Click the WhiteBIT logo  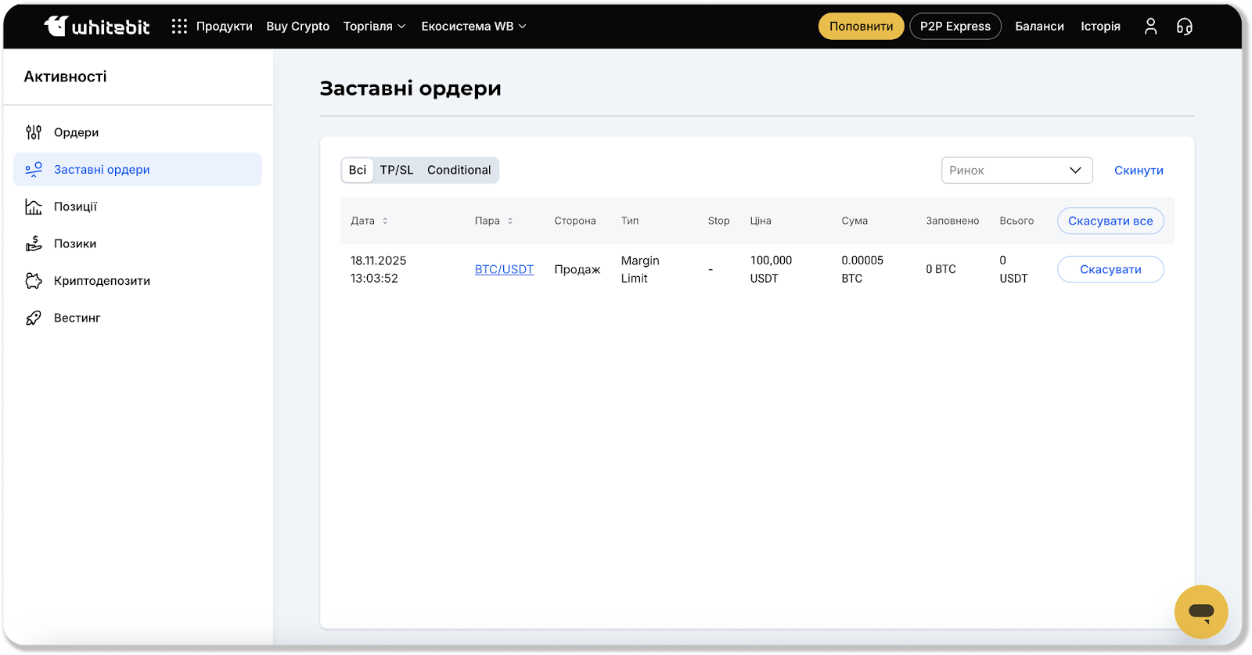(96, 27)
